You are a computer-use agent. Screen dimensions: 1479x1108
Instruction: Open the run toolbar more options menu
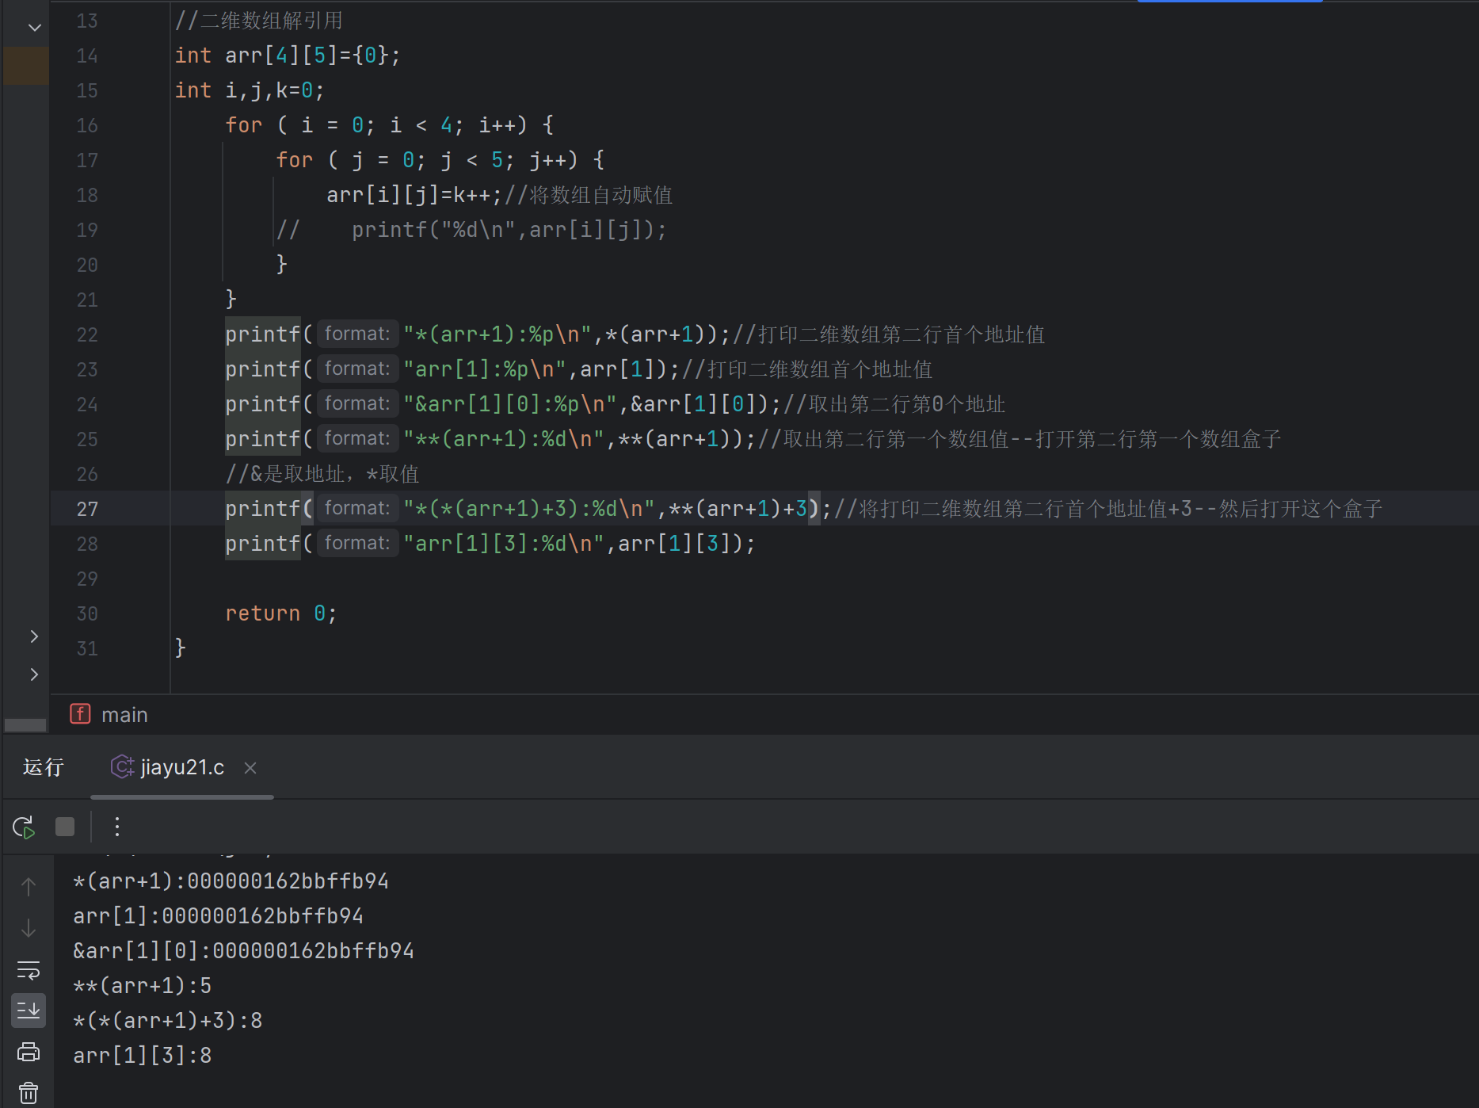click(x=117, y=827)
